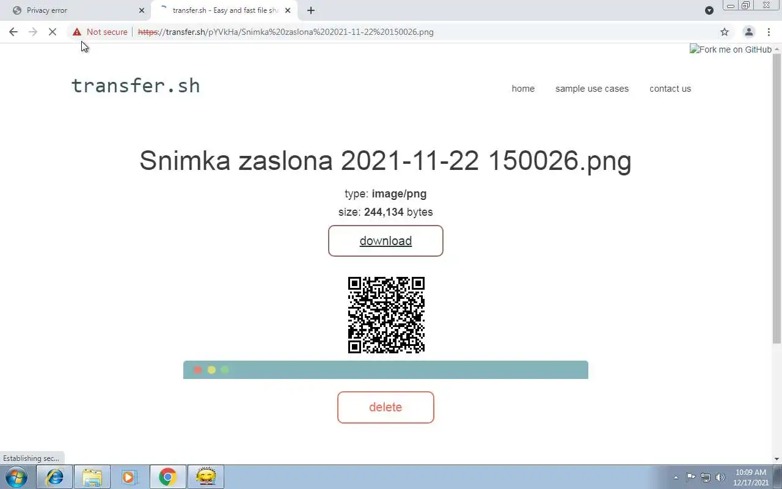This screenshot has height=489, width=782.
Task: Open the Chrome three-dot menu
Action: (769, 32)
